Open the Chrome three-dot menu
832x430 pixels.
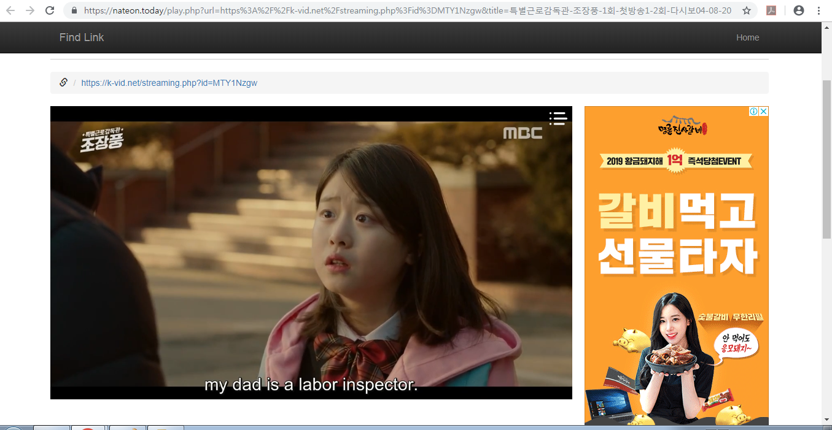point(819,10)
